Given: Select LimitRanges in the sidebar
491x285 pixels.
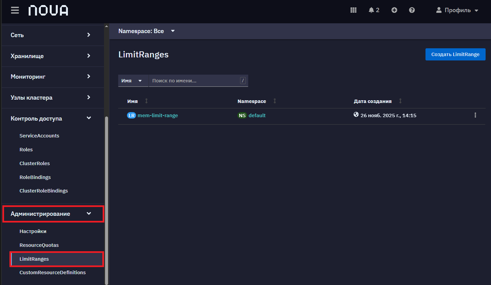Looking at the screenshot, I should (57, 259).
